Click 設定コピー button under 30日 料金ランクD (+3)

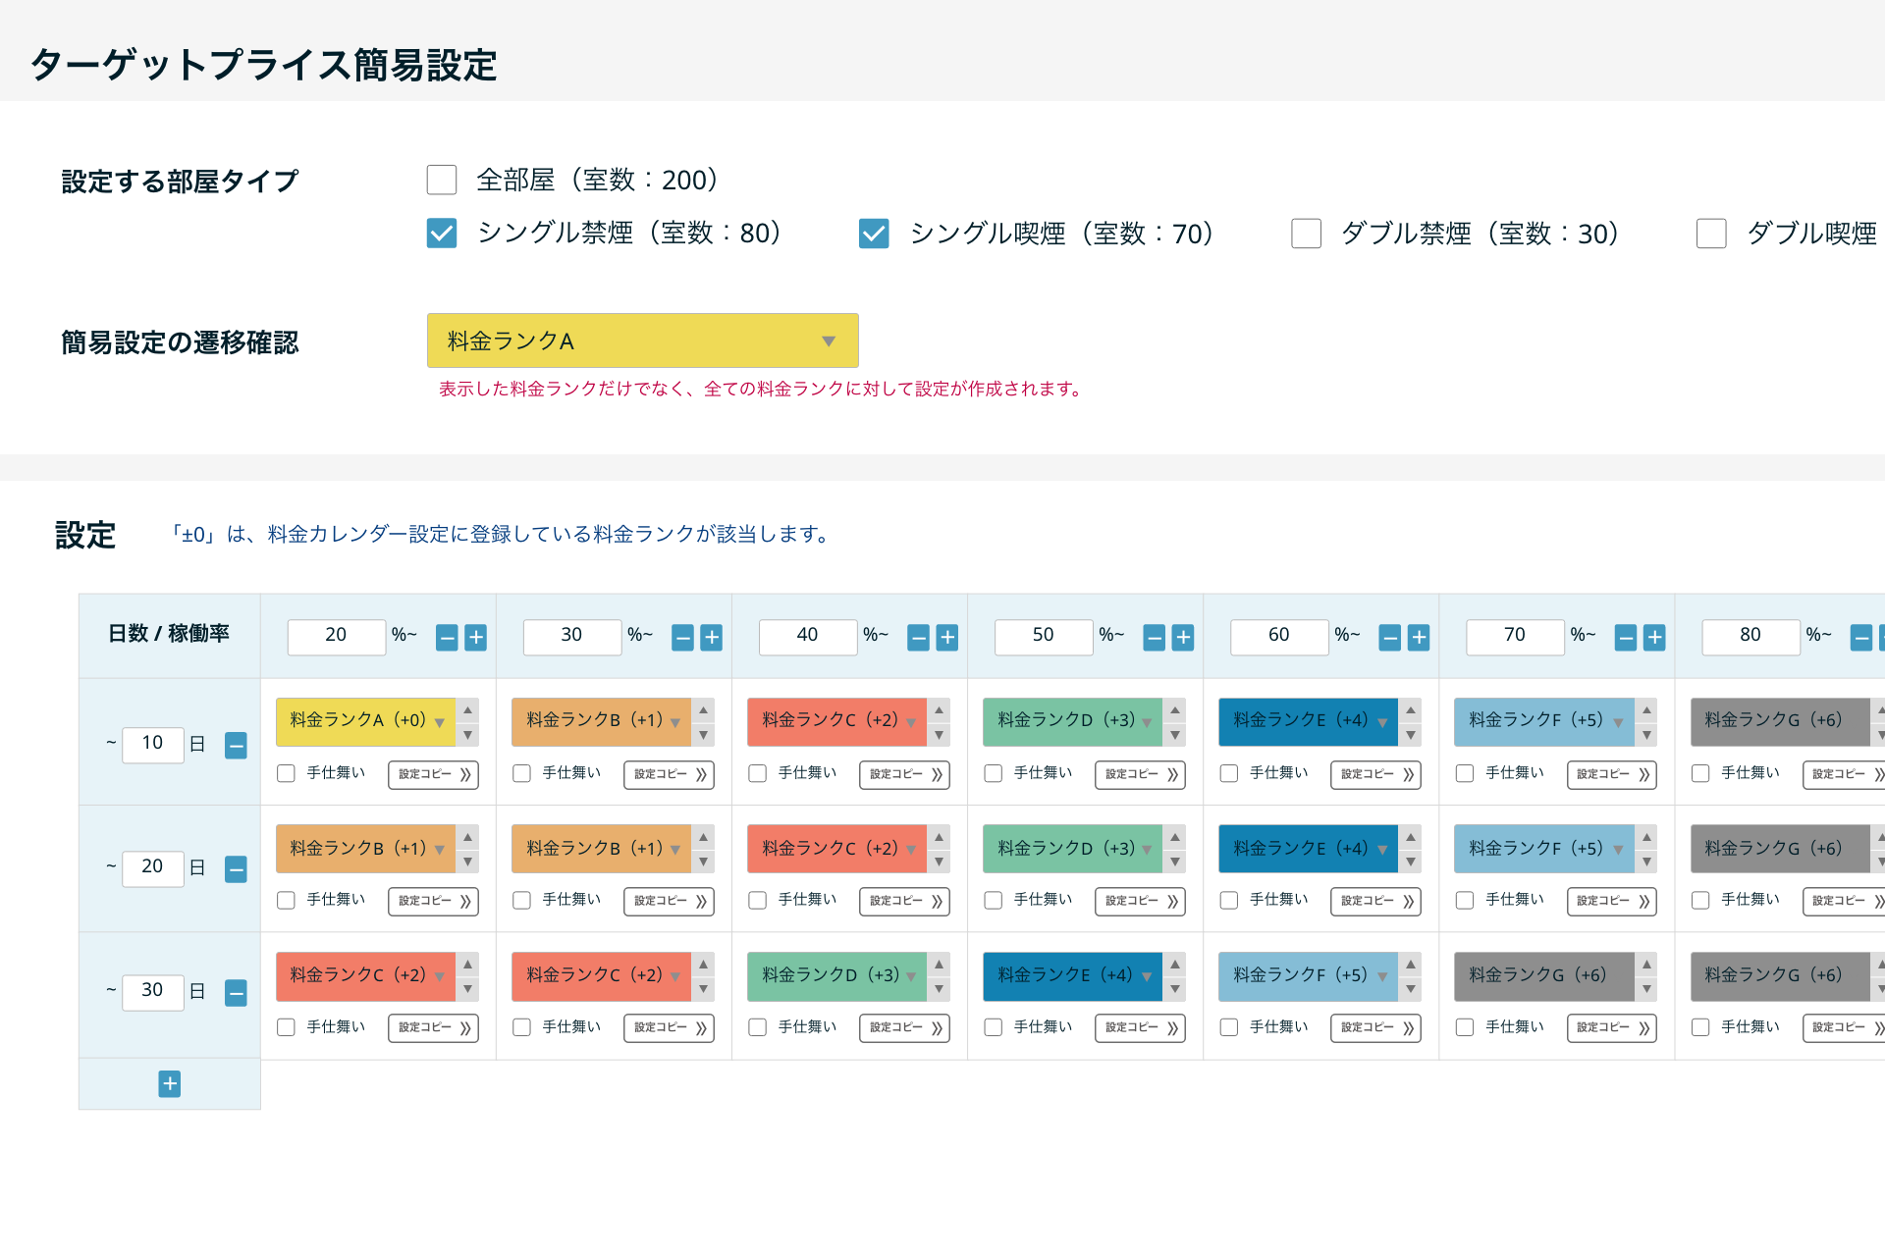[904, 1027]
